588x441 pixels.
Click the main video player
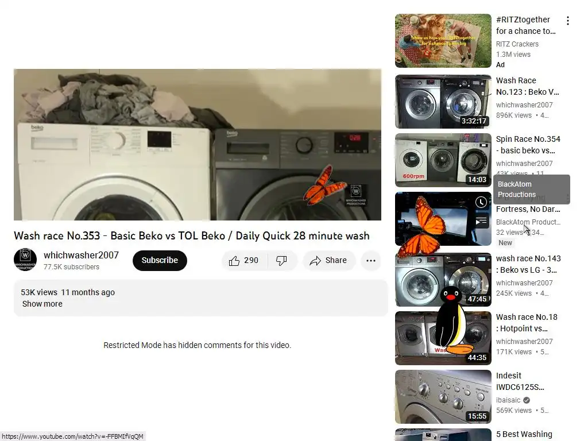[198, 145]
